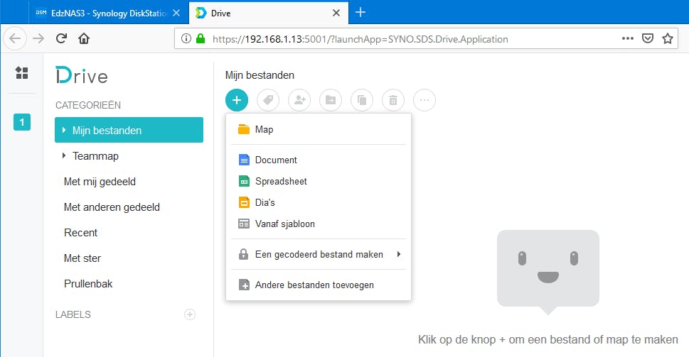Create new Dia's slides
689x357 pixels.
pos(319,202)
